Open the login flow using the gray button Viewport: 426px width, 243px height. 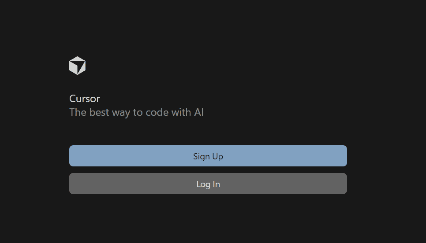(x=208, y=184)
